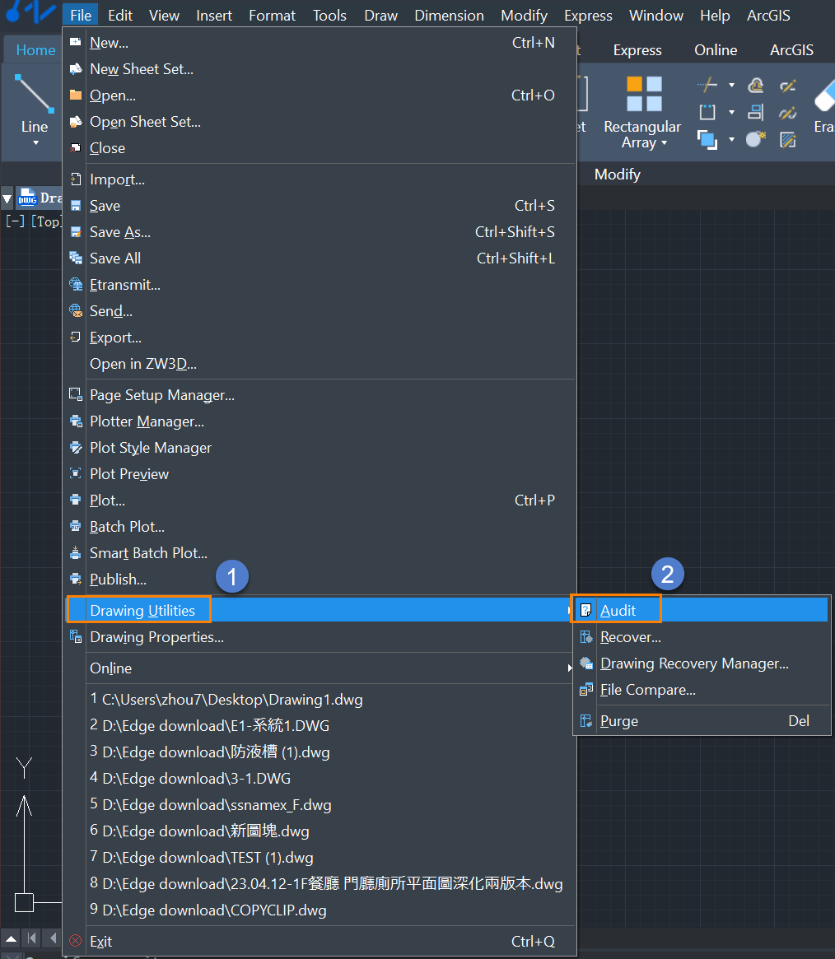Select the Rectangular Array tool icon

click(644, 94)
